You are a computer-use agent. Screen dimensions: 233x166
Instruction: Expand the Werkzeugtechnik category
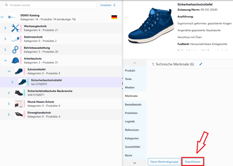[x=6, y=28]
